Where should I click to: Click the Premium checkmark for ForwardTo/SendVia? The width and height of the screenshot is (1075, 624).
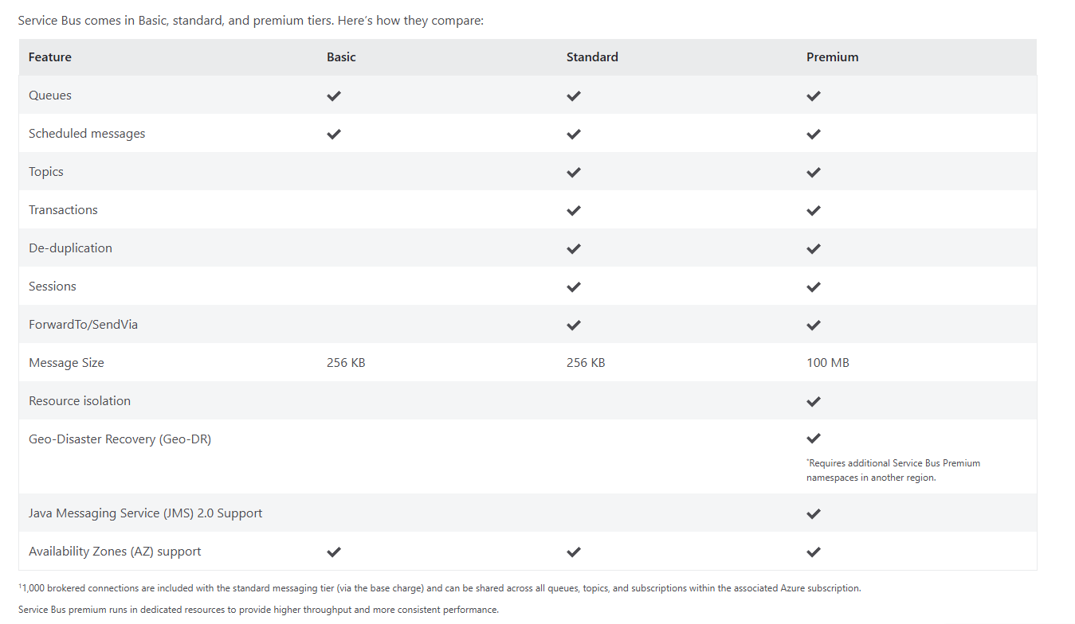[x=814, y=325]
